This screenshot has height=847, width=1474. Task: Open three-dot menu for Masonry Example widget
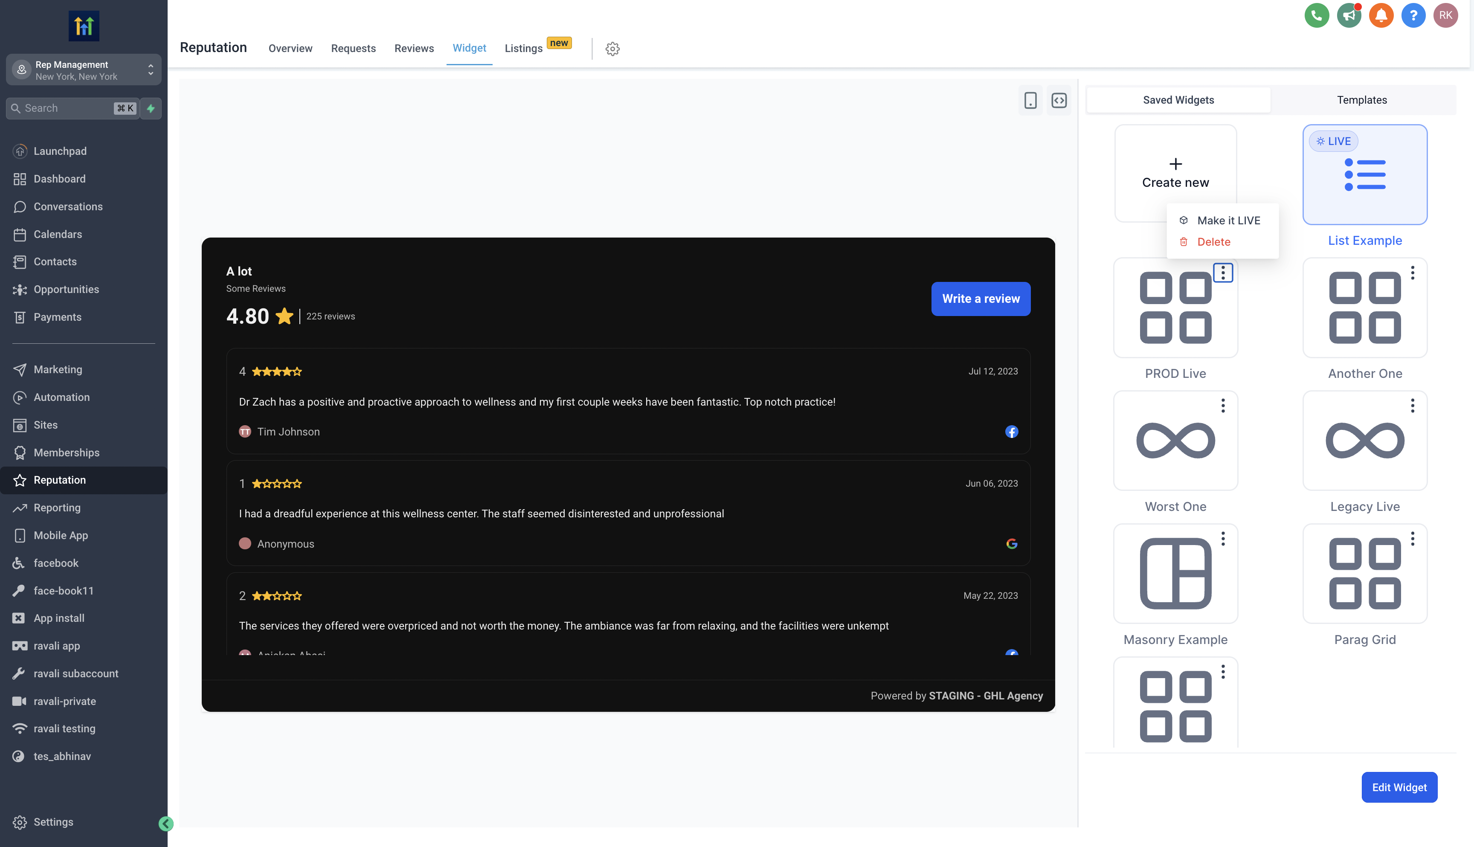pos(1223,539)
